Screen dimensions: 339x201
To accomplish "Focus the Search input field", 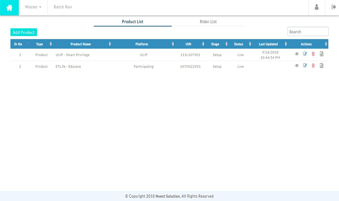I will click(x=308, y=32).
